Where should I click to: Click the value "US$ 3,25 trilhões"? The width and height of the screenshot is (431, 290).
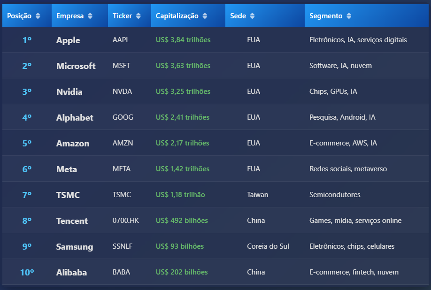tap(183, 92)
